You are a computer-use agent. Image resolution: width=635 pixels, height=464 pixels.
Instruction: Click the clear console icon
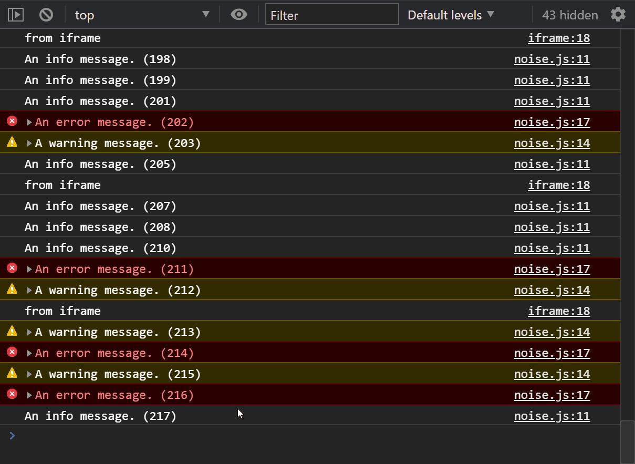click(46, 15)
